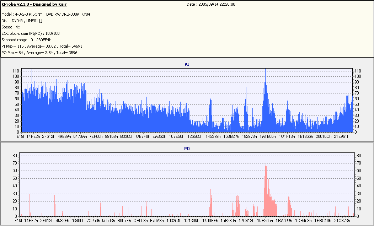The height and width of the screenshot is (226, 374).
Task: Click the 99168h label on the PI axis
Action: 111,136
